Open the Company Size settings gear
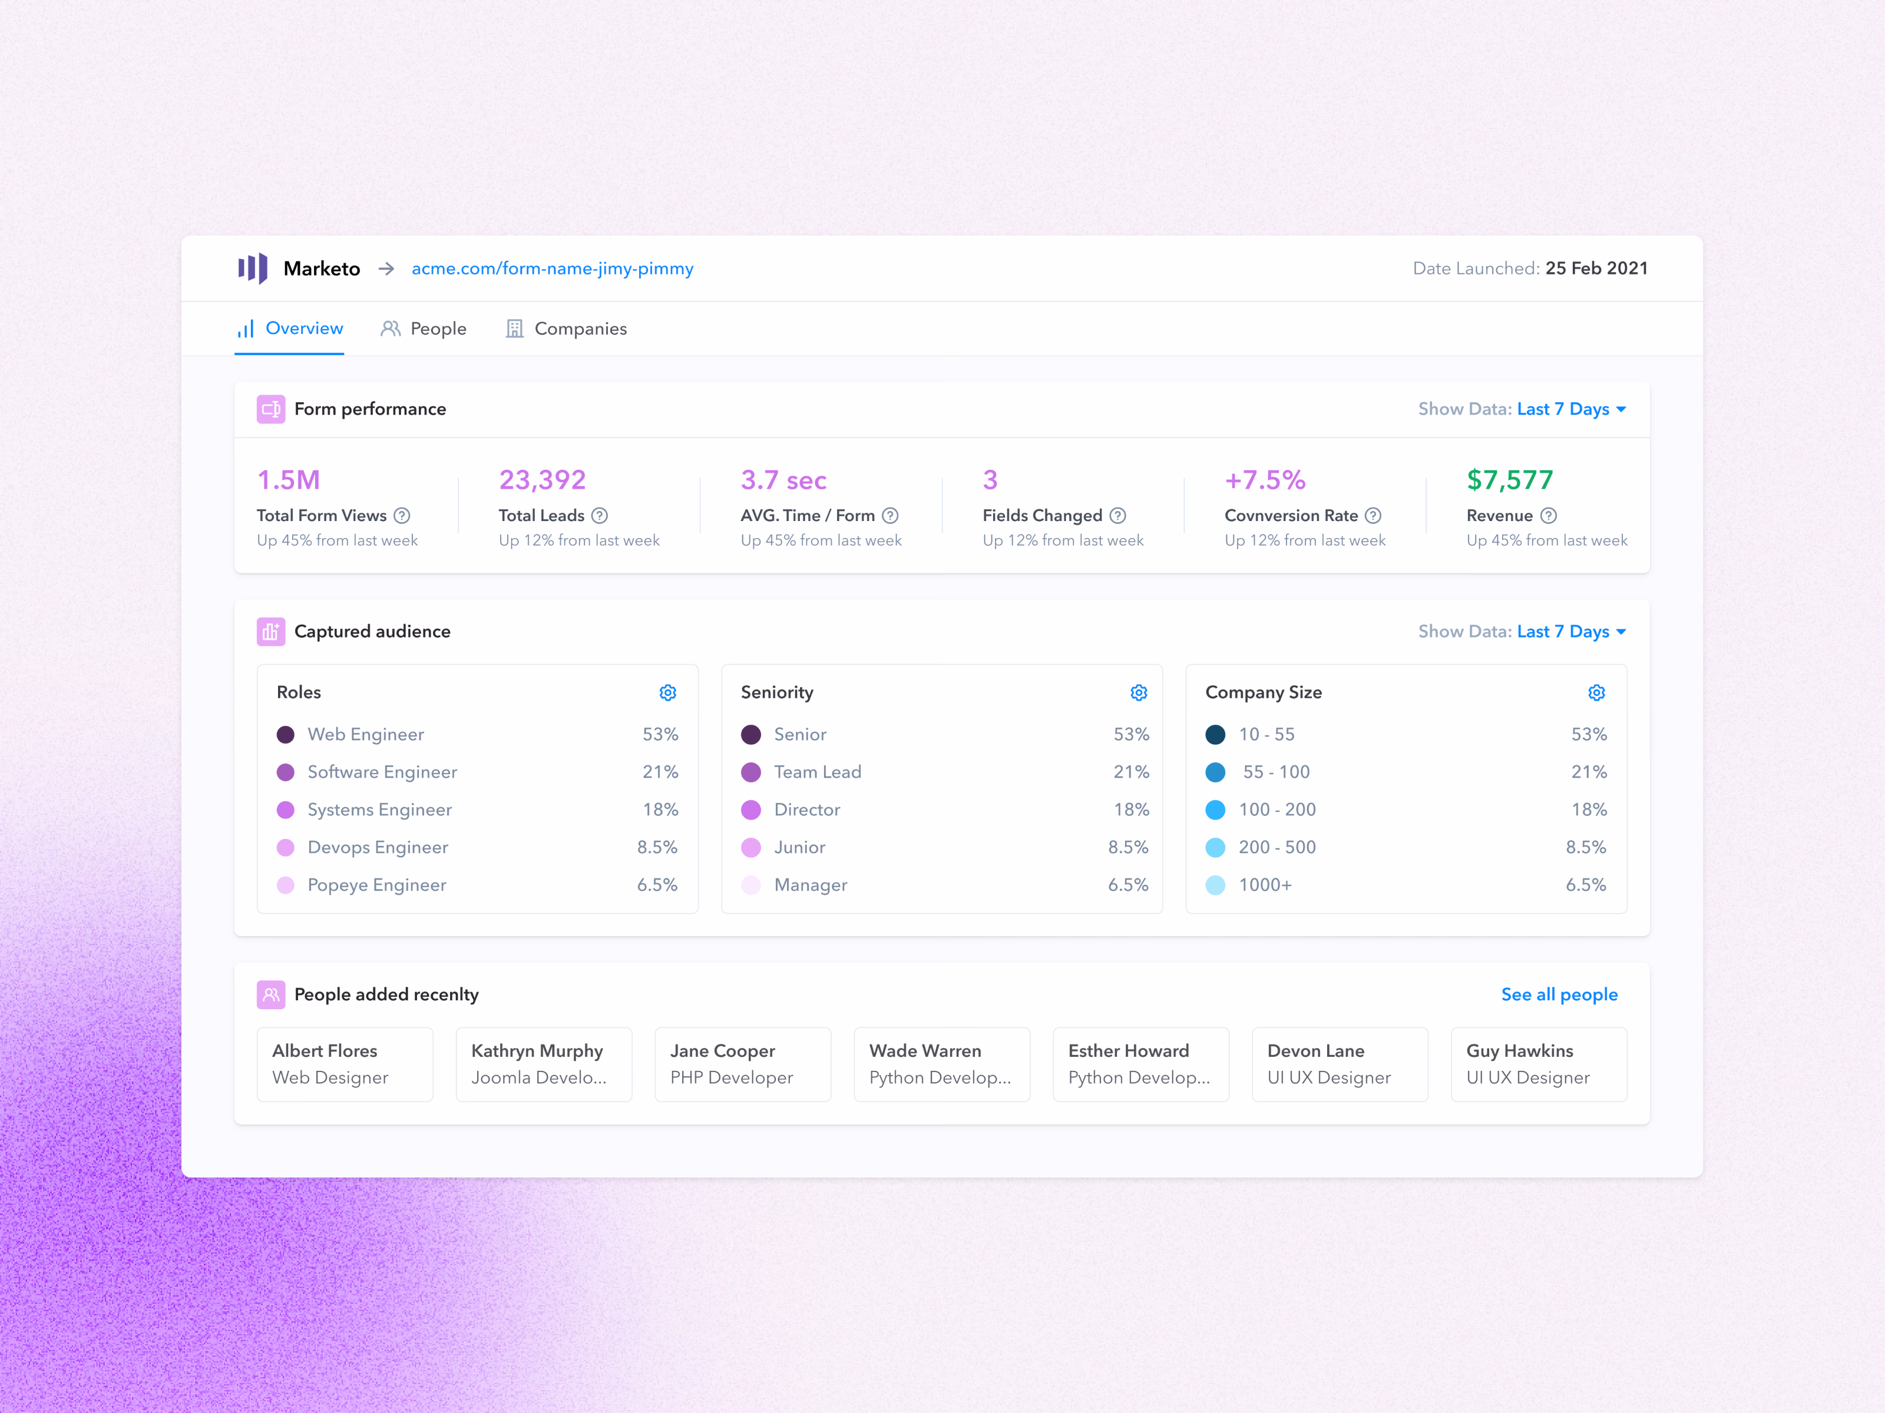 point(1597,692)
